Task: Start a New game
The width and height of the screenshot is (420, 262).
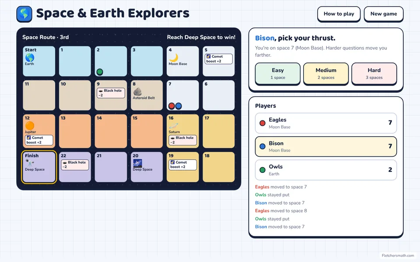Action: coord(384,14)
